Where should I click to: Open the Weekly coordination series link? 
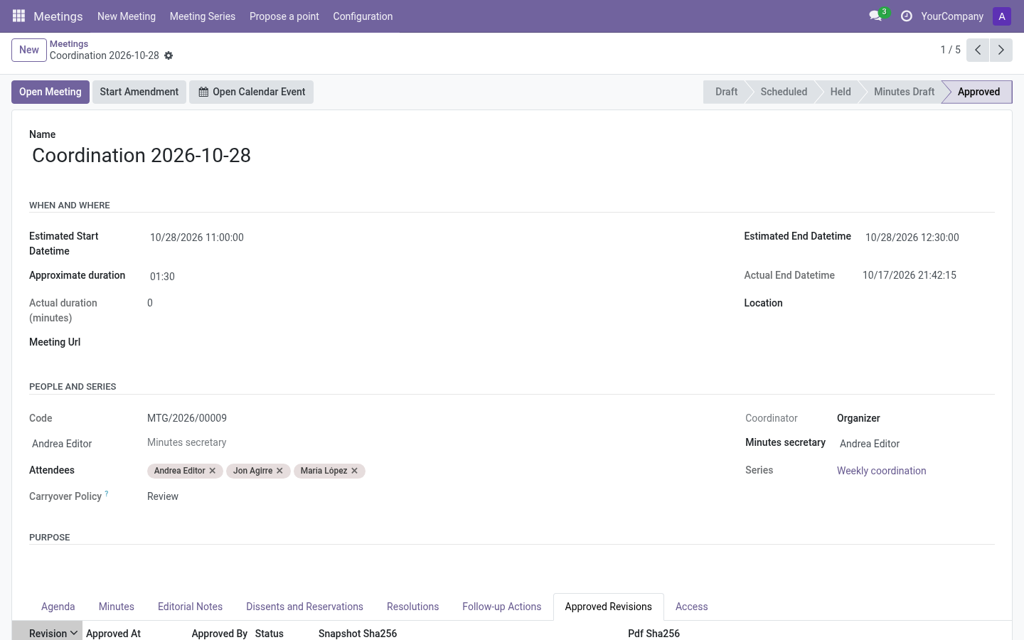[881, 471]
